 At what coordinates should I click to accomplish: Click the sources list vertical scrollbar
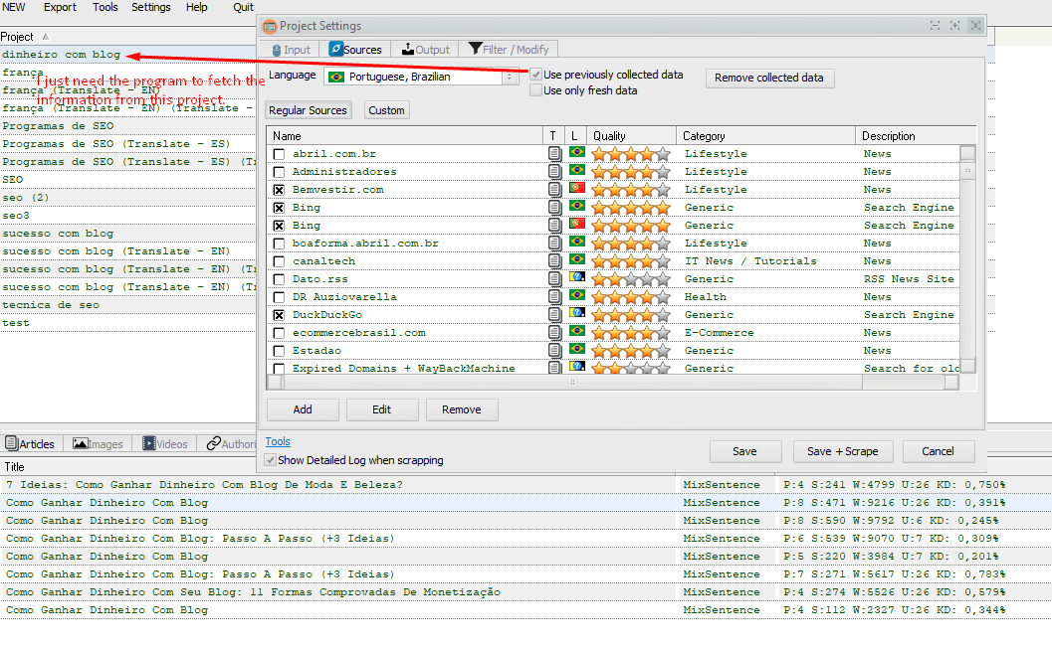pos(967,257)
